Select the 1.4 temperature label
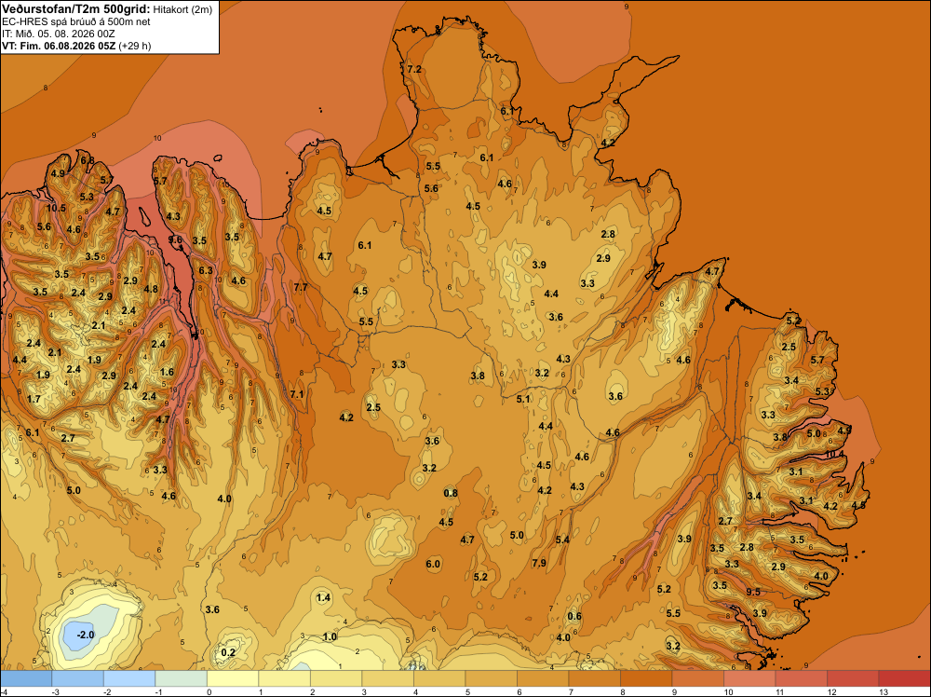 [323, 598]
